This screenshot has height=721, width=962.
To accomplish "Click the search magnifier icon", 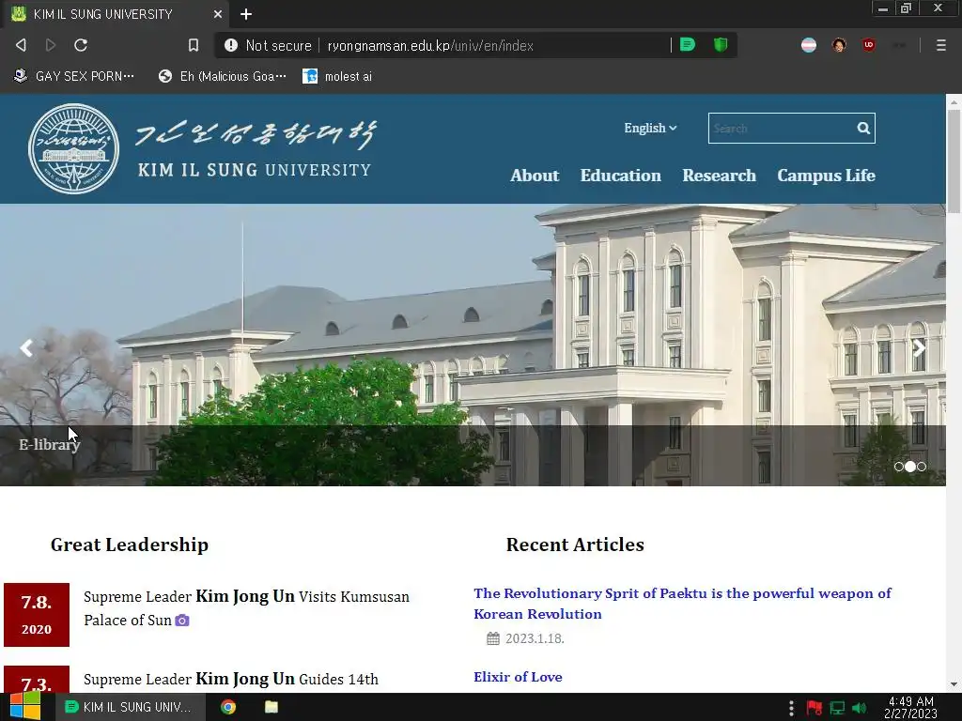I will [863, 128].
